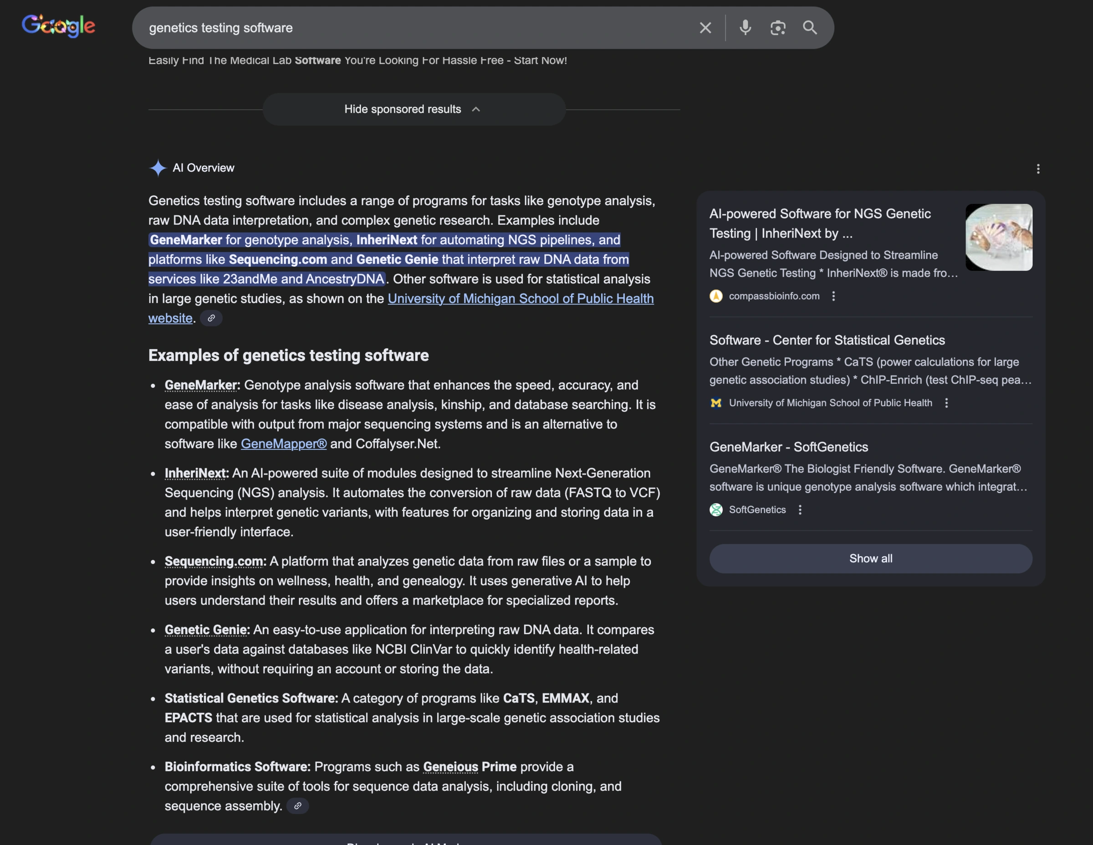The width and height of the screenshot is (1093, 845).
Task: Click the Google logo
Action: [x=59, y=26]
